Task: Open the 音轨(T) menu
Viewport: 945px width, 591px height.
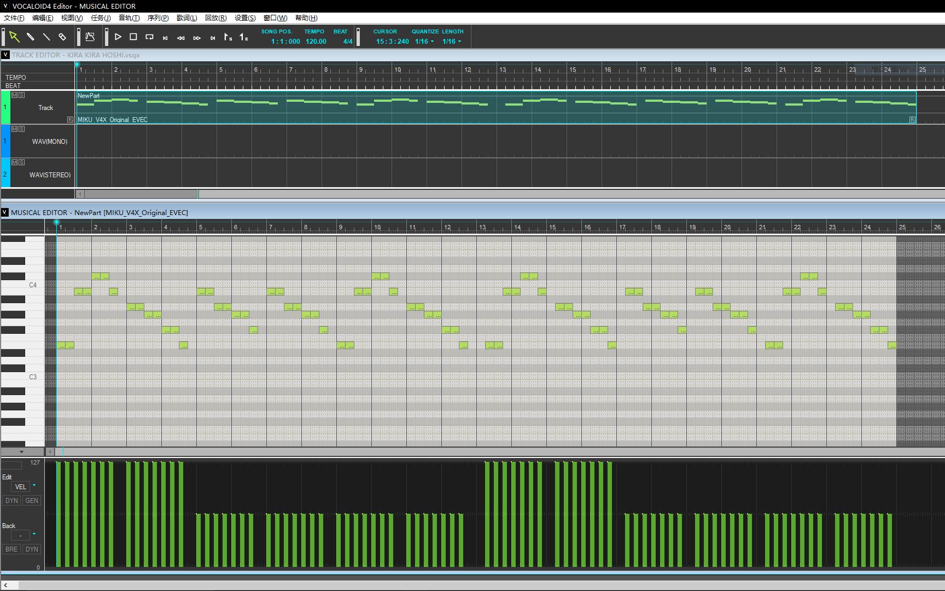Action: [129, 18]
